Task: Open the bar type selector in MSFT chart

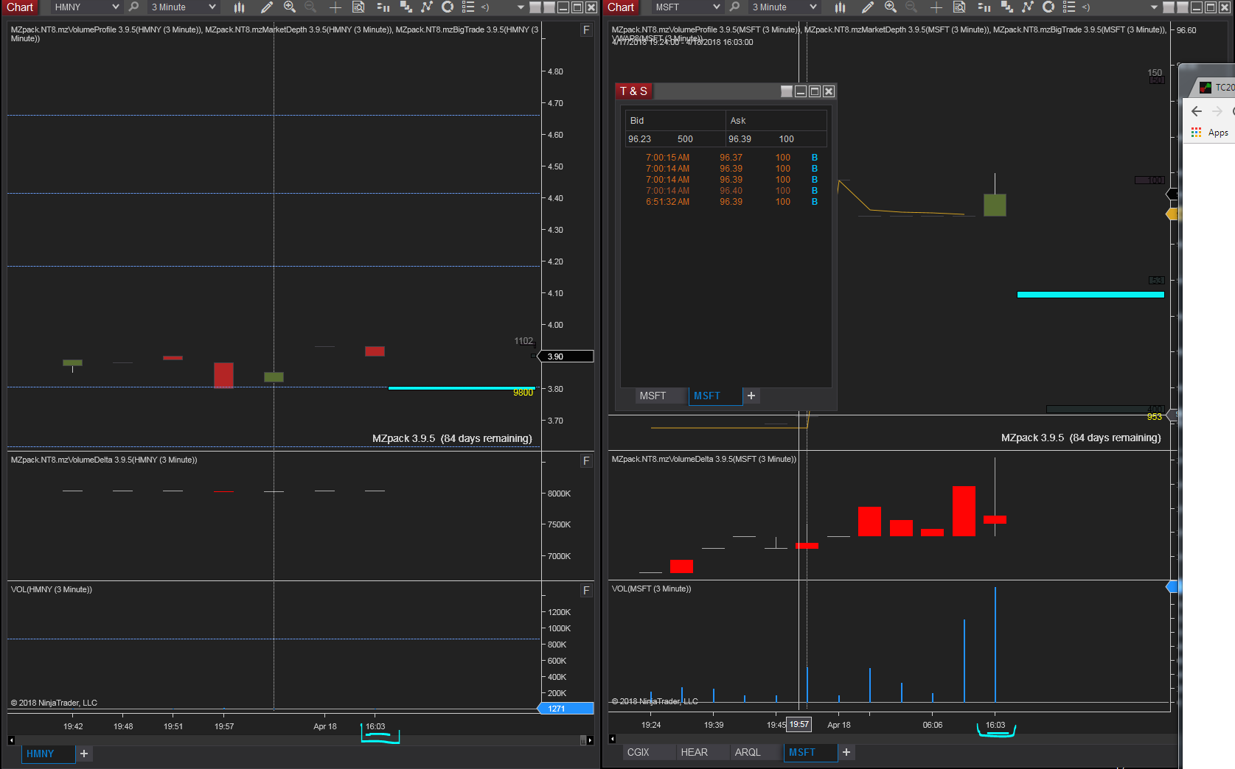Action: click(840, 7)
